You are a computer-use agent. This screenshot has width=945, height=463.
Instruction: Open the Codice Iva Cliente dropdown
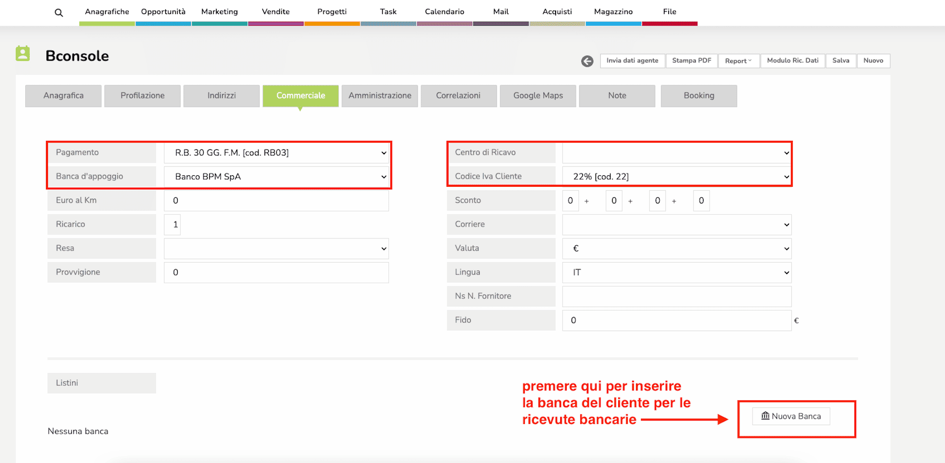676,177
